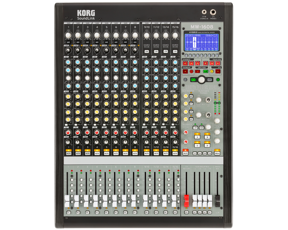Select the EQUALIZER AUX 1 button
The image size is (288, 230).
click(x=212, y=63)
